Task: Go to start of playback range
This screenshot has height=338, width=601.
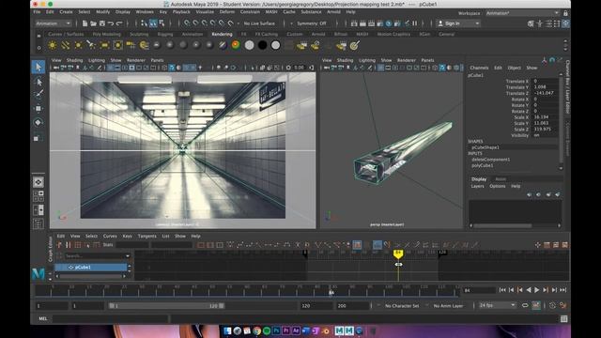Action: click(x=502, y=290)
